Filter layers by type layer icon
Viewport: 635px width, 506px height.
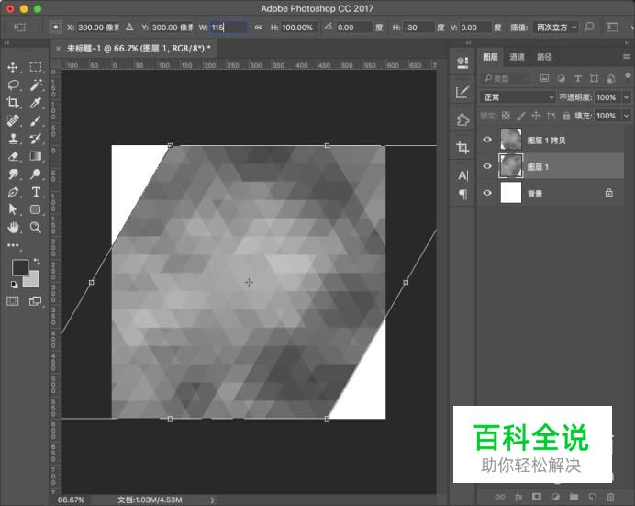(x=577, y=78)
